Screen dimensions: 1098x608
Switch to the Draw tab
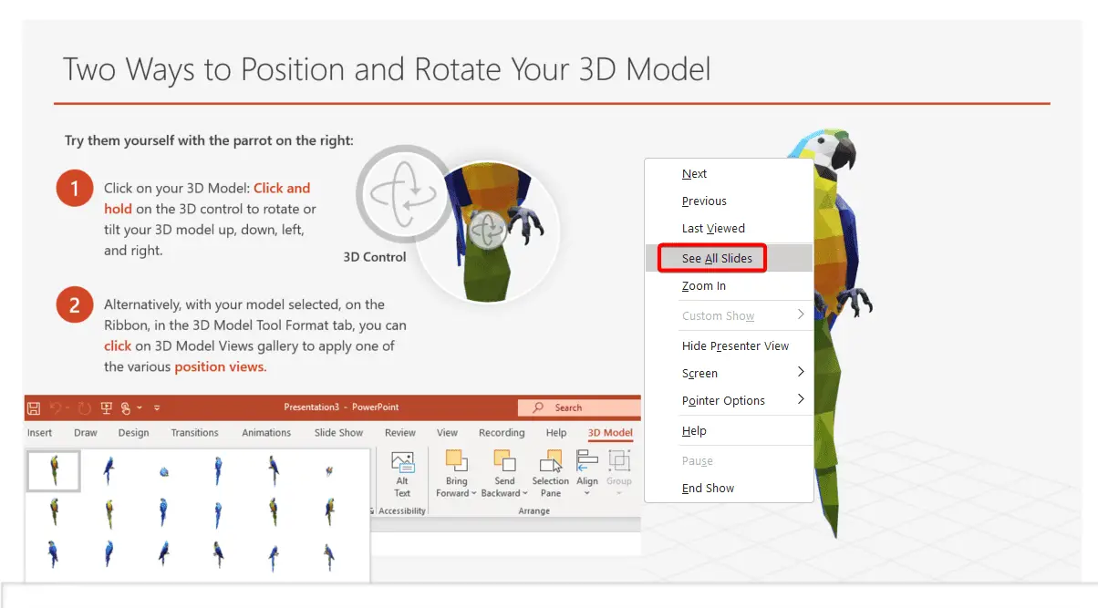(x=86, y=433)
